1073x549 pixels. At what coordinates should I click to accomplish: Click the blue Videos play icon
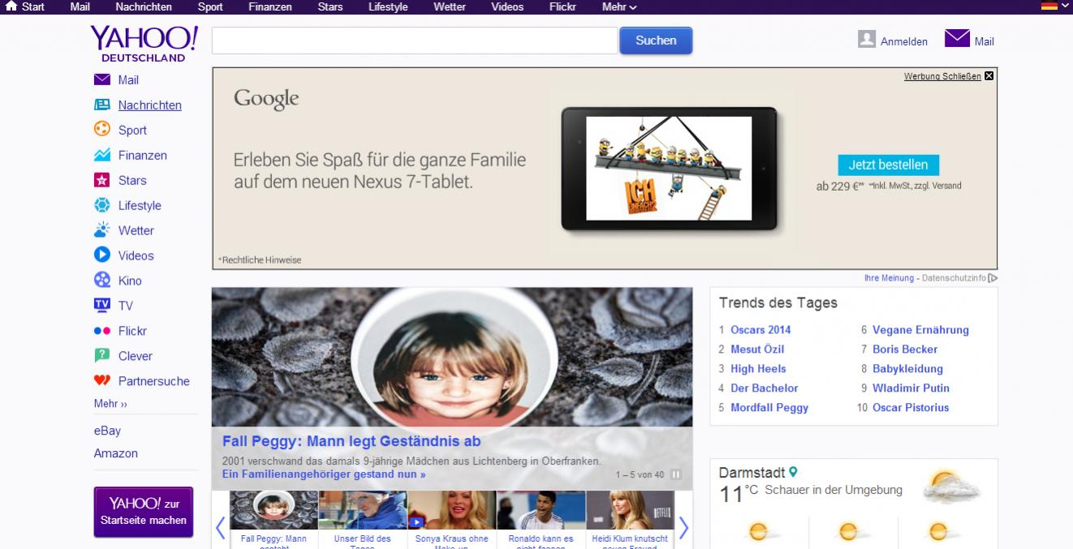click(x=102, y=255)
